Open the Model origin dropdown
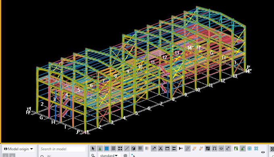Viewport: 274px width, 157px height. [x=19, y=149]
